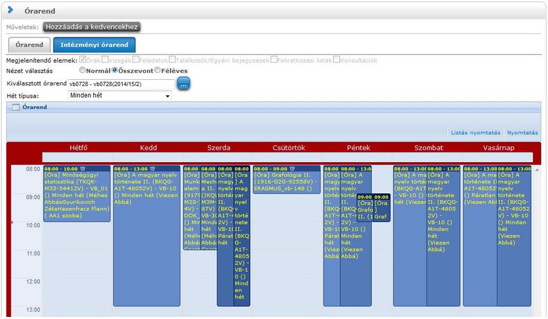This screenshot has height=319, width=548.
Task: Open second Sunday event with Minden hét text
Action: click(x=514, y=236)
